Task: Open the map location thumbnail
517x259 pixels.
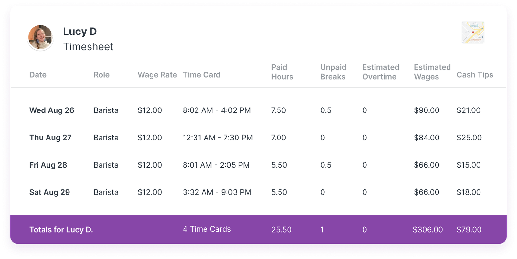Action: tap(473, 32)
